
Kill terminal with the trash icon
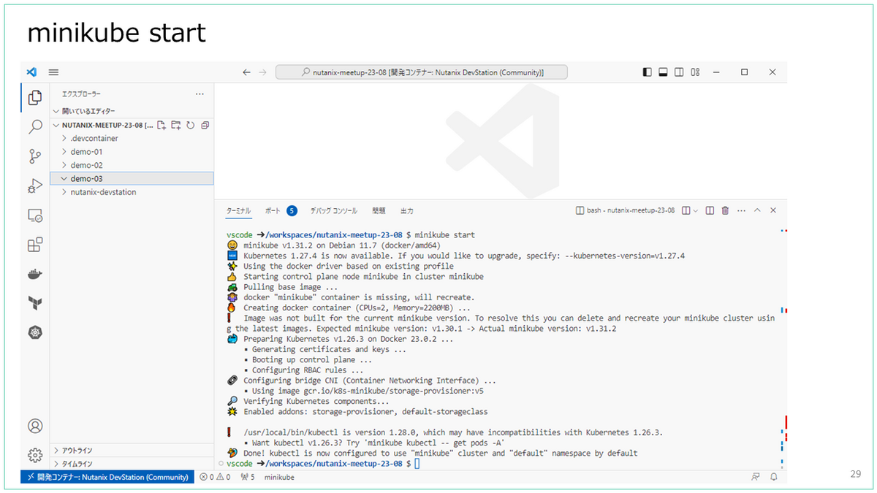725,210
